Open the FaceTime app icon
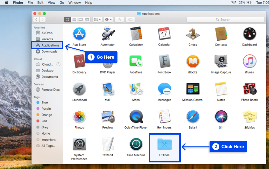Screen dimensions: 269x169 [136, 61]
